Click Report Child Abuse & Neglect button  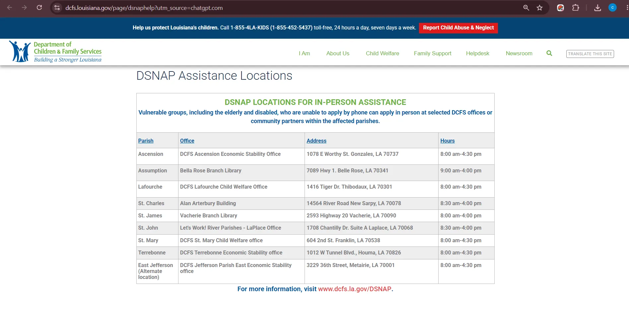pos(458,28)
